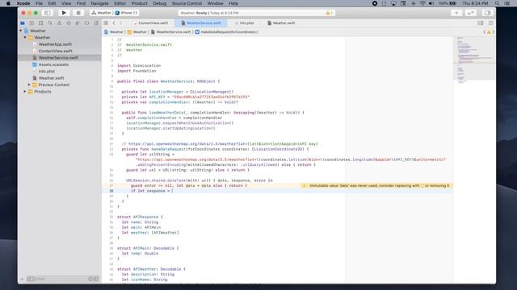Expand the Products folder
The height and width of the screenshot is (290, 517).
25,92
